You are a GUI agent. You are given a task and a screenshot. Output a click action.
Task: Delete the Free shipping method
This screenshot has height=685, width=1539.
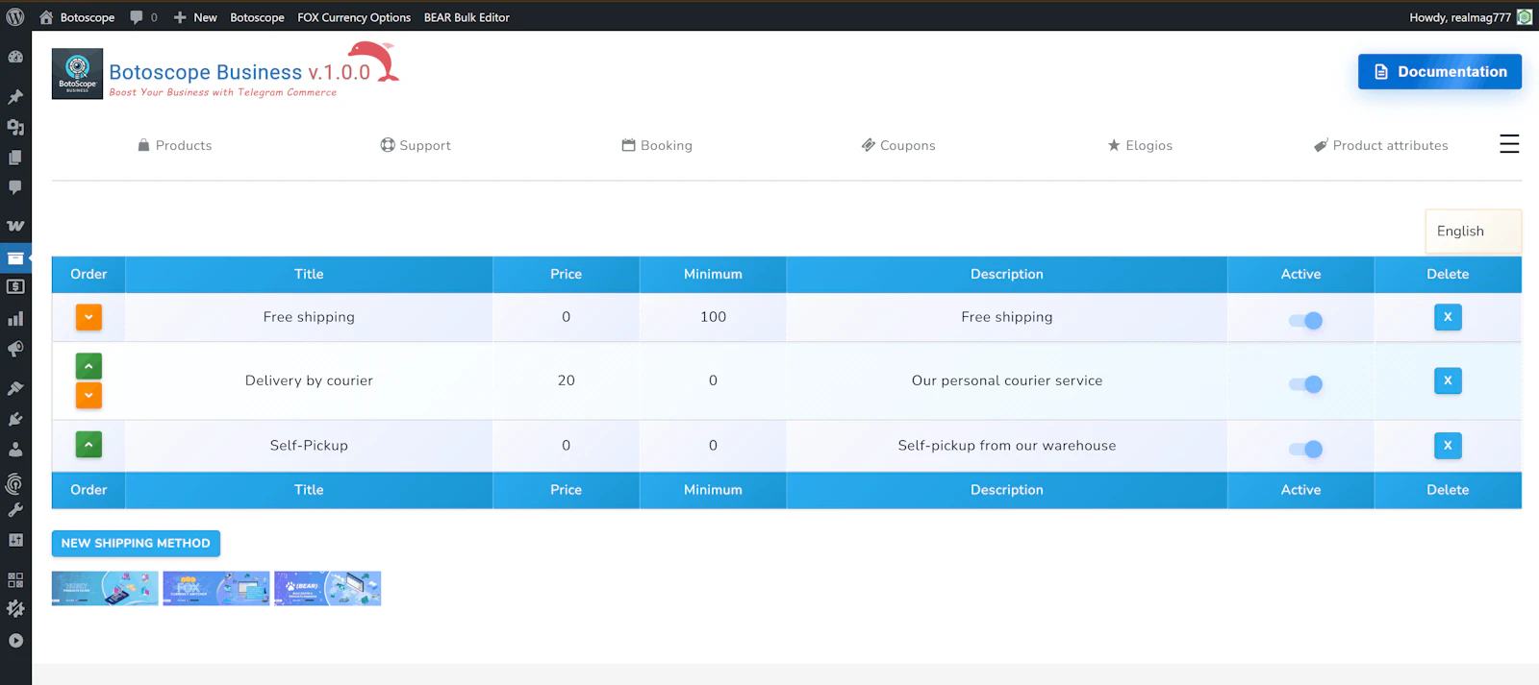[1448, 317]
